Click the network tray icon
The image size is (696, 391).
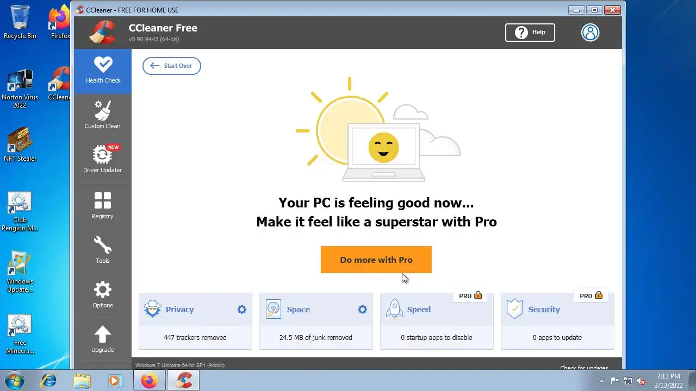[628, 381]
